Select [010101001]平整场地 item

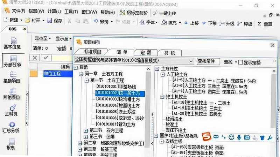116,87
